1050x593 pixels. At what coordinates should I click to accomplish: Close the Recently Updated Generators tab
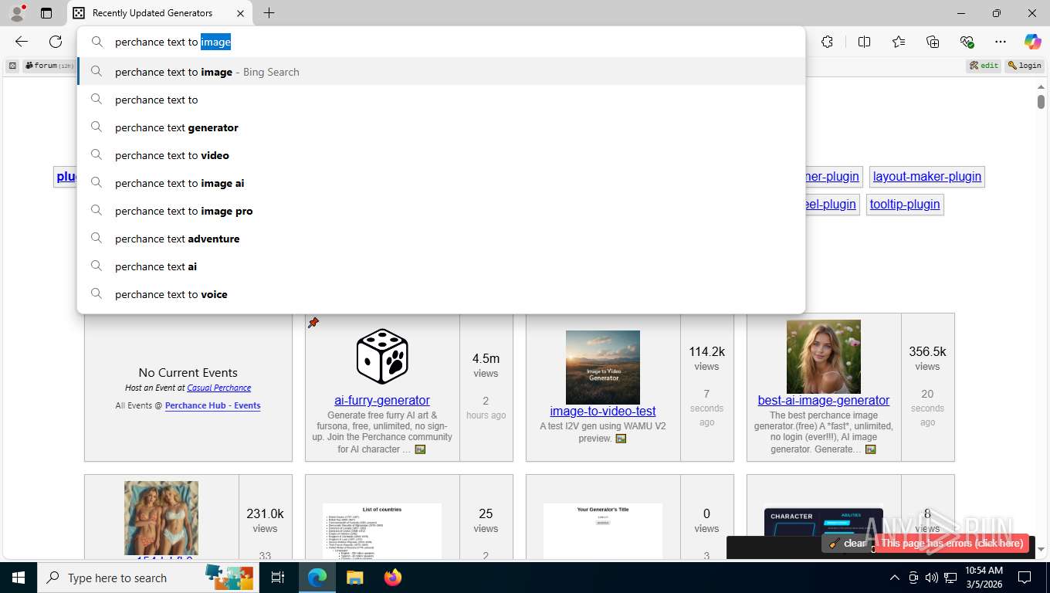click(240, 13)
